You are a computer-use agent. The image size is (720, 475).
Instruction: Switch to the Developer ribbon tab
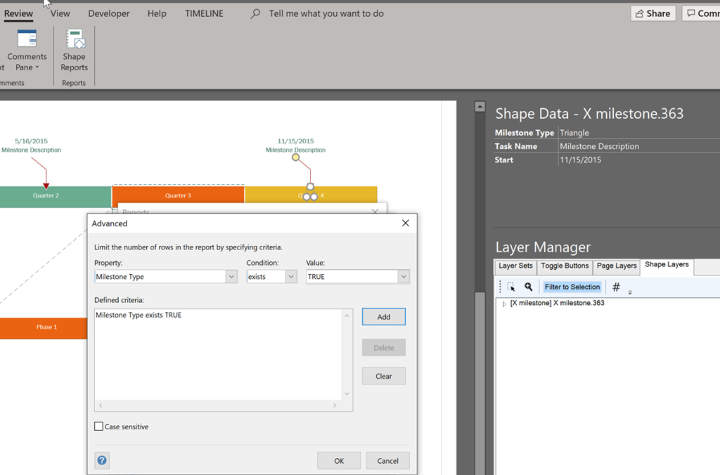tap(108, 13)
